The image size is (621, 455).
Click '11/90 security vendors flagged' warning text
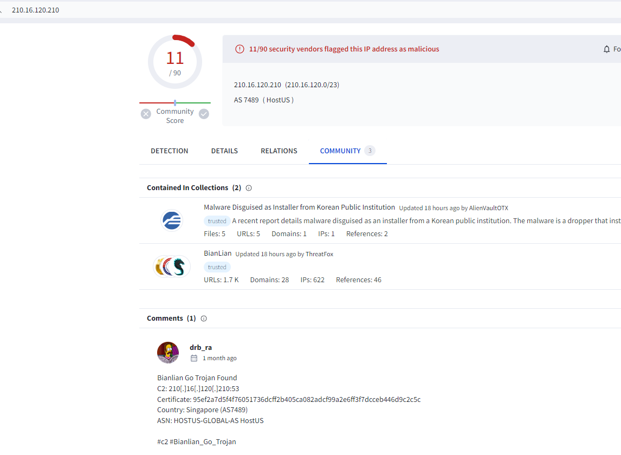(x=344, y=49)
